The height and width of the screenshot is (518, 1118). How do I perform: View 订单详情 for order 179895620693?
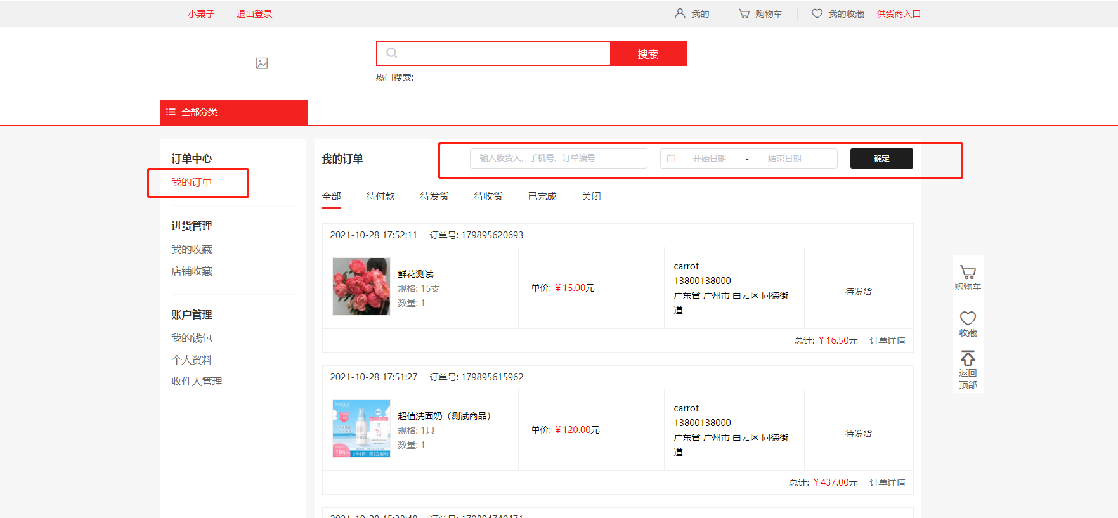887,340
